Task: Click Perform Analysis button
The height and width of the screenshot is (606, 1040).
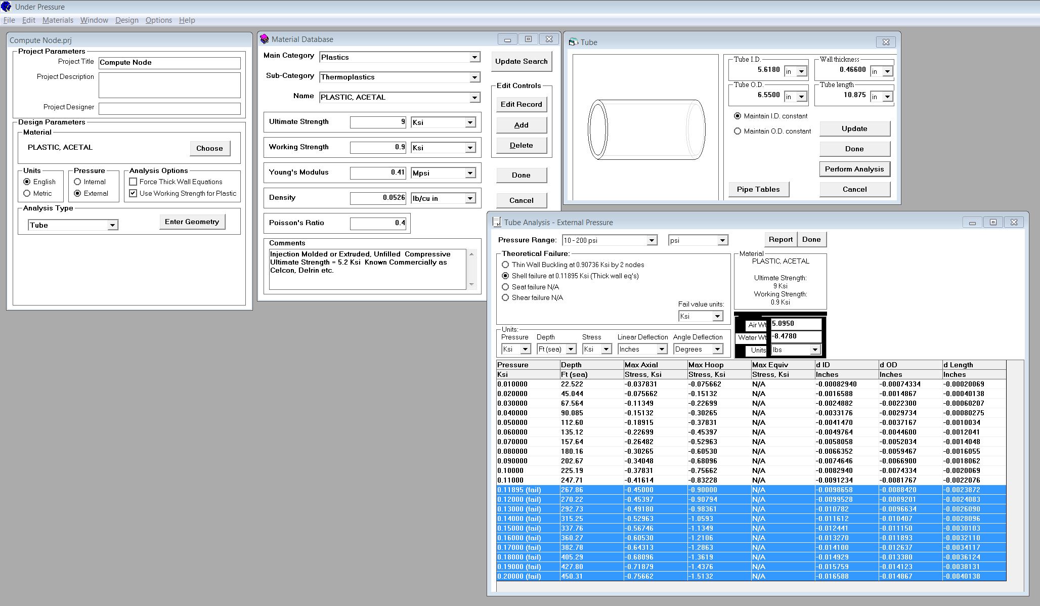Action: coord(854,169)
